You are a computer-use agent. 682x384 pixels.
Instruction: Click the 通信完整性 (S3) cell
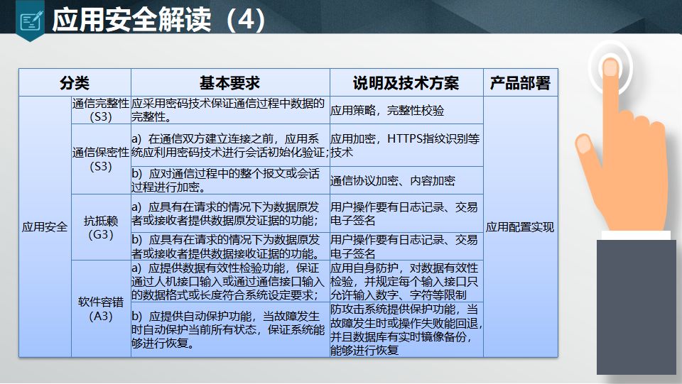click(101, 110)
